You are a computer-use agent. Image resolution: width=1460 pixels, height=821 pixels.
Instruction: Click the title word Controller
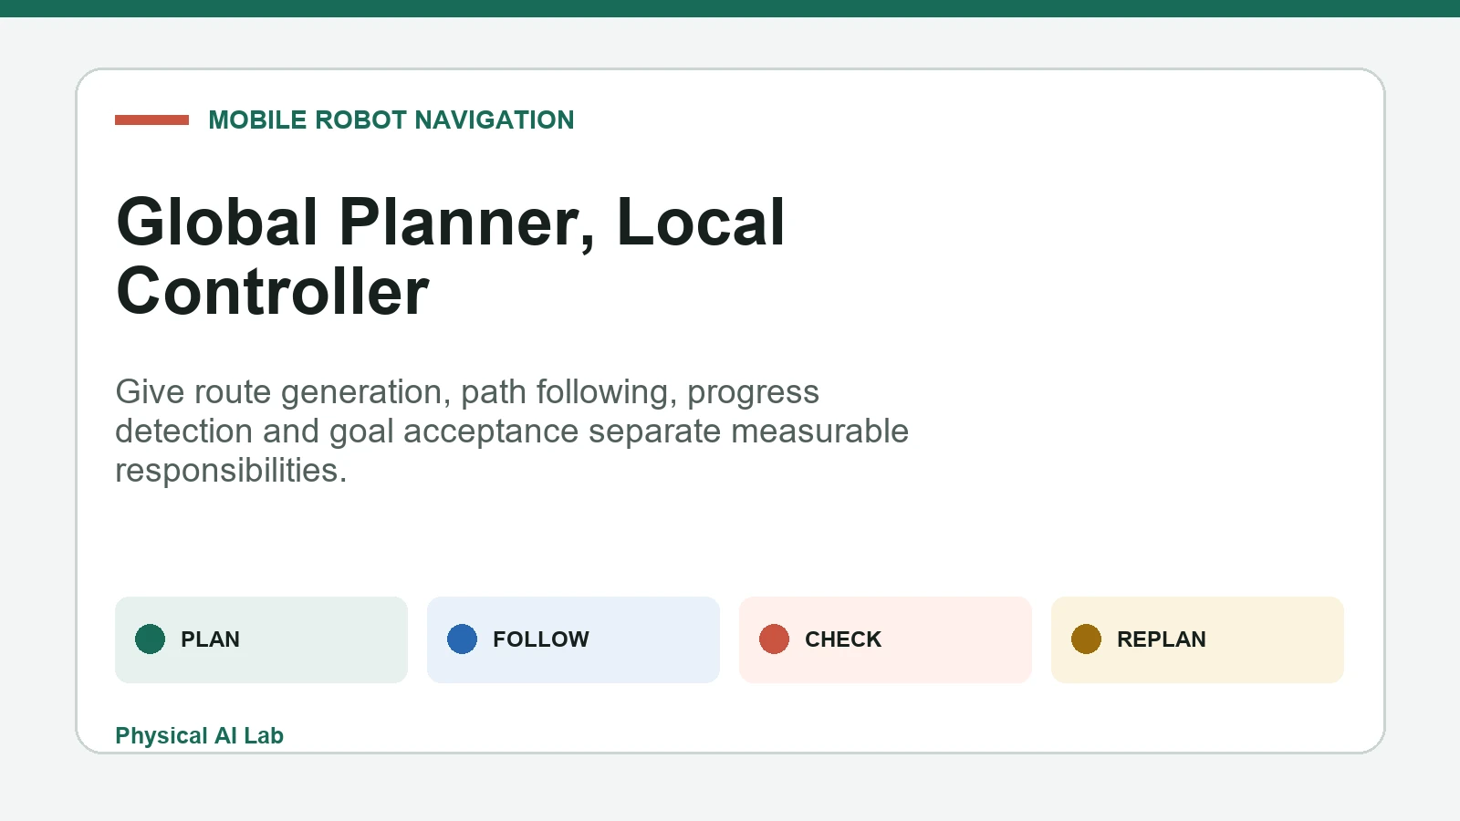(273, 292)
